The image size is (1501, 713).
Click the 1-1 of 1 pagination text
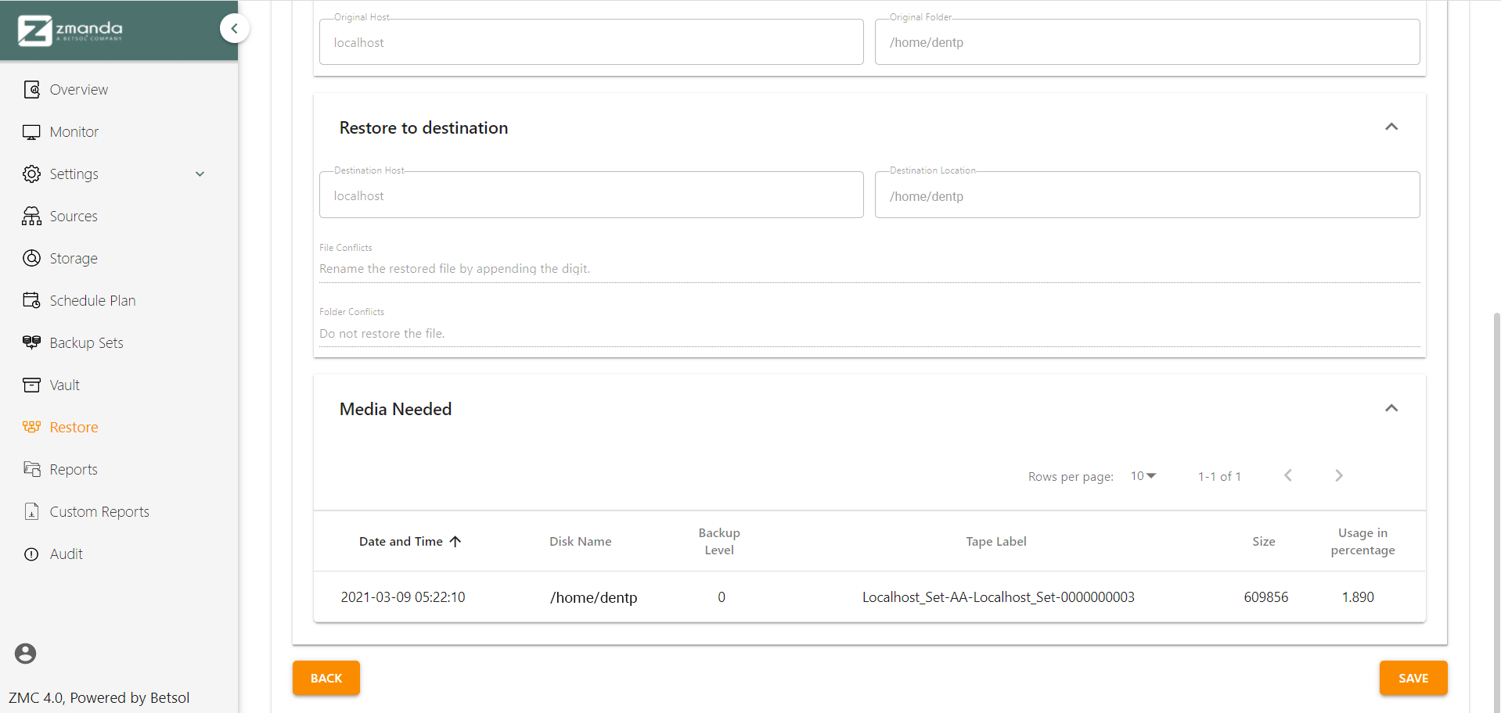[x=1219, y=476]
